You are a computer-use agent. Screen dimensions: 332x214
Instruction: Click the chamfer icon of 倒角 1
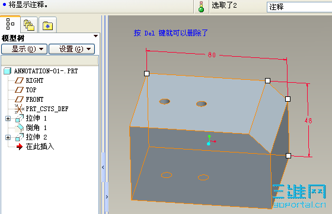click(x=20, y=128)
